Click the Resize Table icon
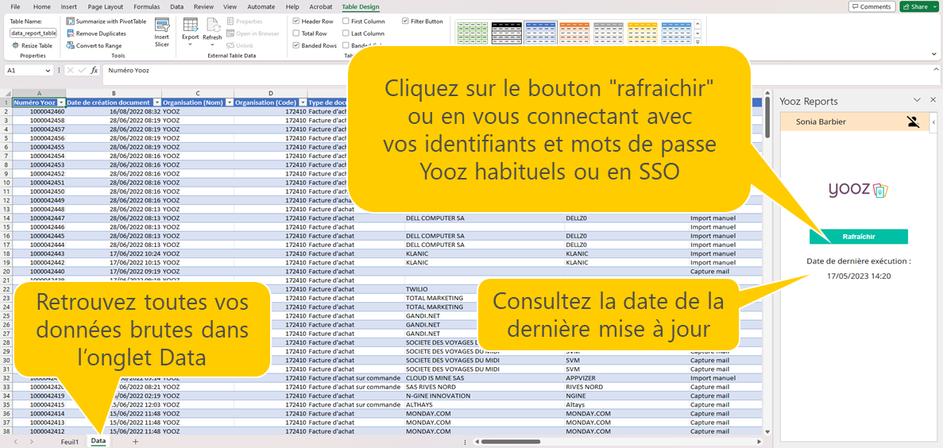Image resolution: width=943 pixels, height=448 pixels. coord(15,46)
